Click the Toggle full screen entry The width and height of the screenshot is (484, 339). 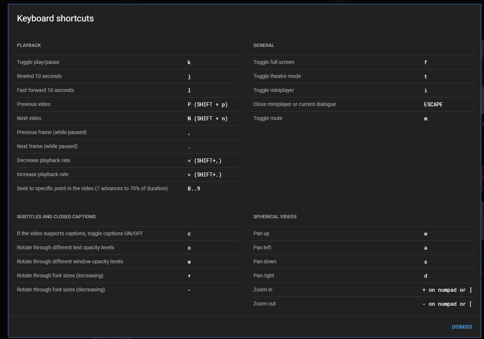pos(274,62)
